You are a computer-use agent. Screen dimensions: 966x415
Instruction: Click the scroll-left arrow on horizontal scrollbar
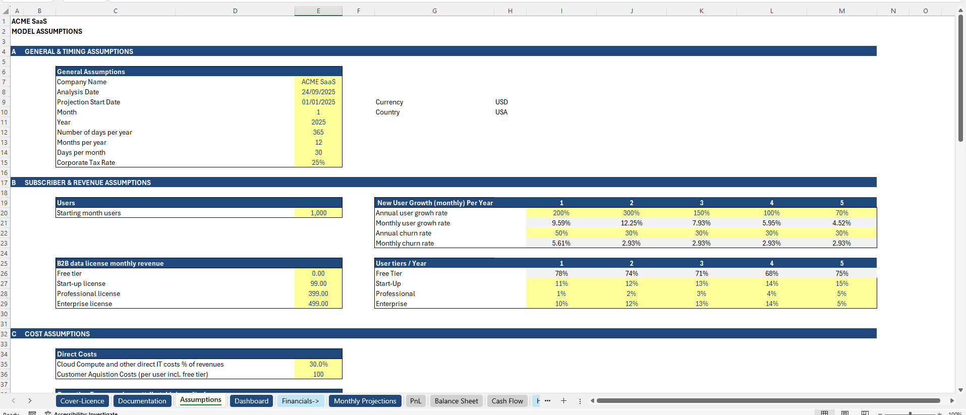592,401
